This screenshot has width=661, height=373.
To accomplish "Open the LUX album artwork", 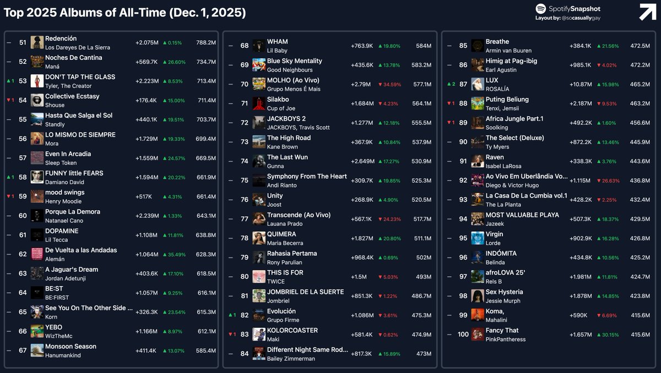I will point(478,85).
